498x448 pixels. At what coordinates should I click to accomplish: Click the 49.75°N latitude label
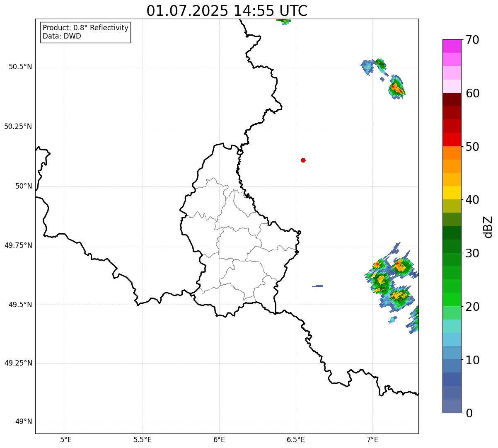click(18, 245)
